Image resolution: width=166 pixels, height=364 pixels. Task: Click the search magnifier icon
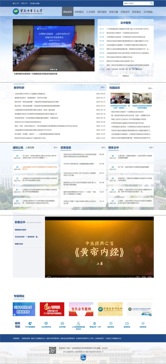151,3
